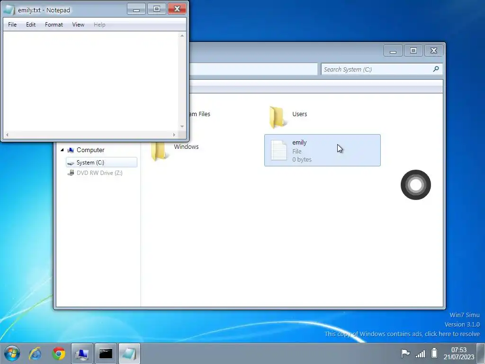Launch Internet Explorer from taskbar
Viewport: 485px width, 364px height.
coord(35,353)
